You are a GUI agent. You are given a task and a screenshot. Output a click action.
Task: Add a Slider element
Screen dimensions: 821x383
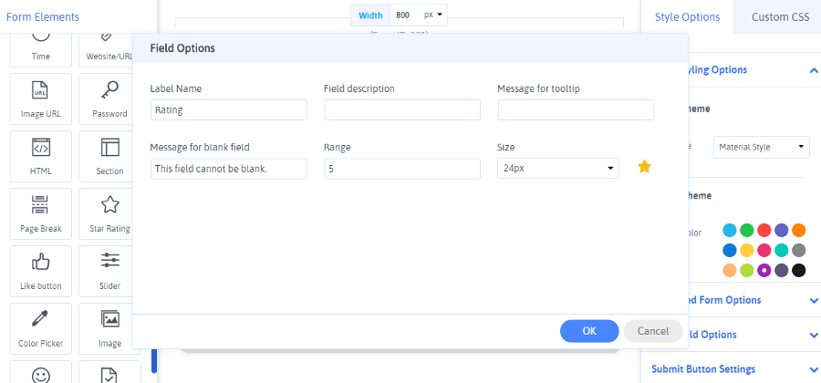coord(107,271)
